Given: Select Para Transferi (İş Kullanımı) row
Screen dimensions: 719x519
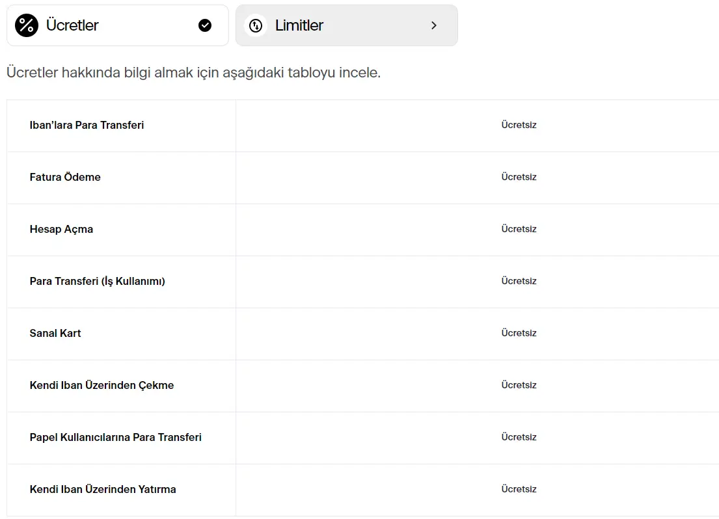Looking at the screenshot, I should pos(98,281).
